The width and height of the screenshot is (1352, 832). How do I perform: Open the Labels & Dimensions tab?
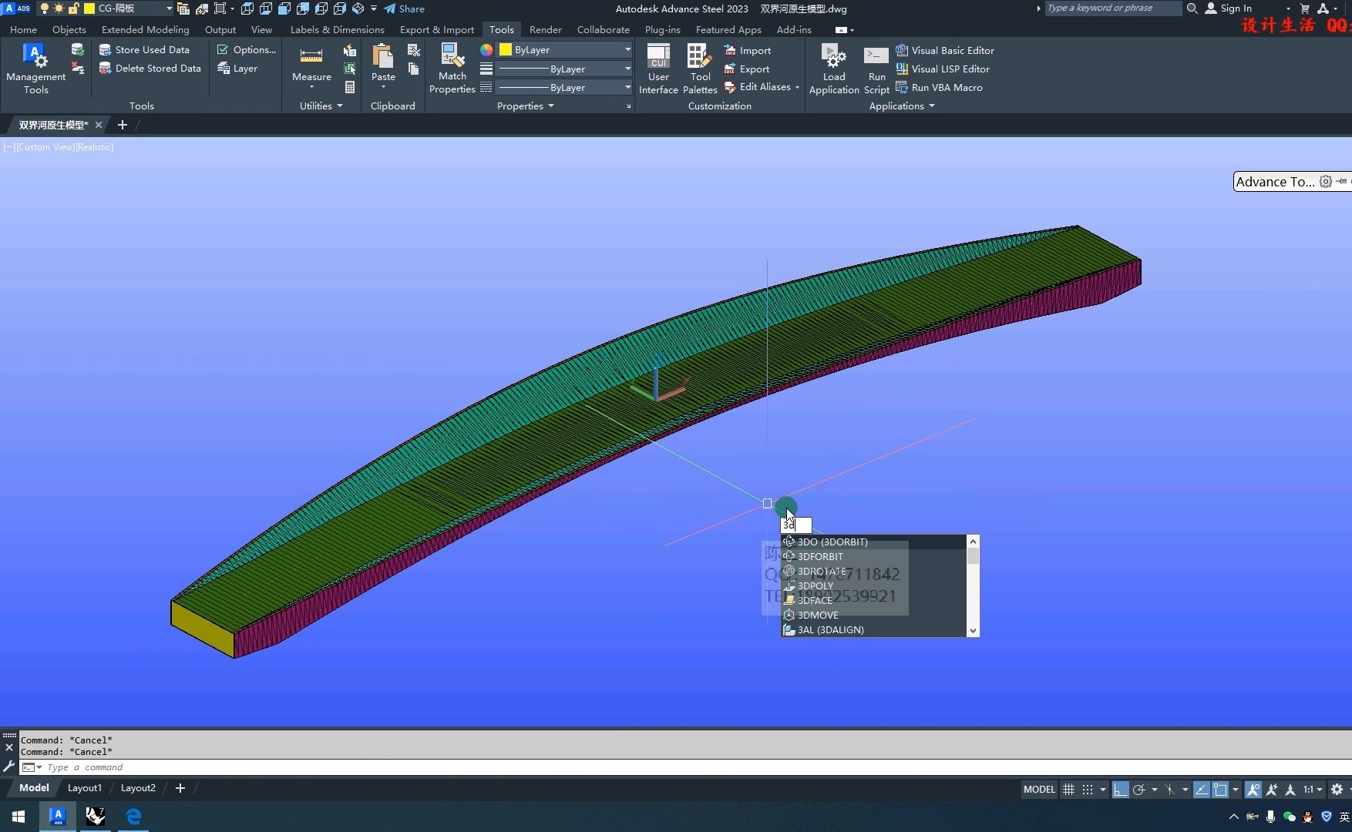(x=337, y=29)
